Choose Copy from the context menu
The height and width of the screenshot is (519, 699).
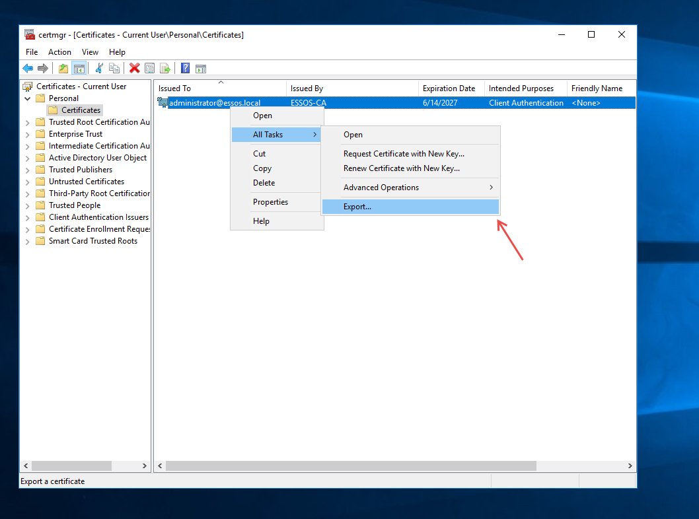tap(276, 168)
